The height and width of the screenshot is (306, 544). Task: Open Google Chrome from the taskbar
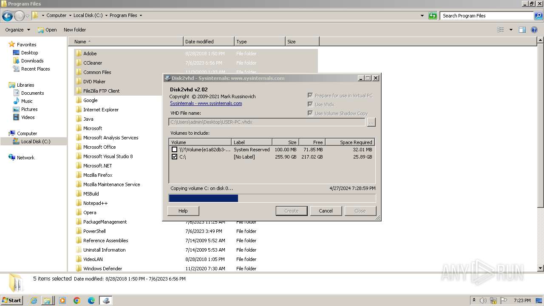pos(77,300)
